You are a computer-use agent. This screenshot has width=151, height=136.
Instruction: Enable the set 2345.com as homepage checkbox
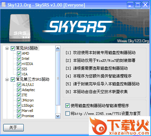tap(67, 114)
